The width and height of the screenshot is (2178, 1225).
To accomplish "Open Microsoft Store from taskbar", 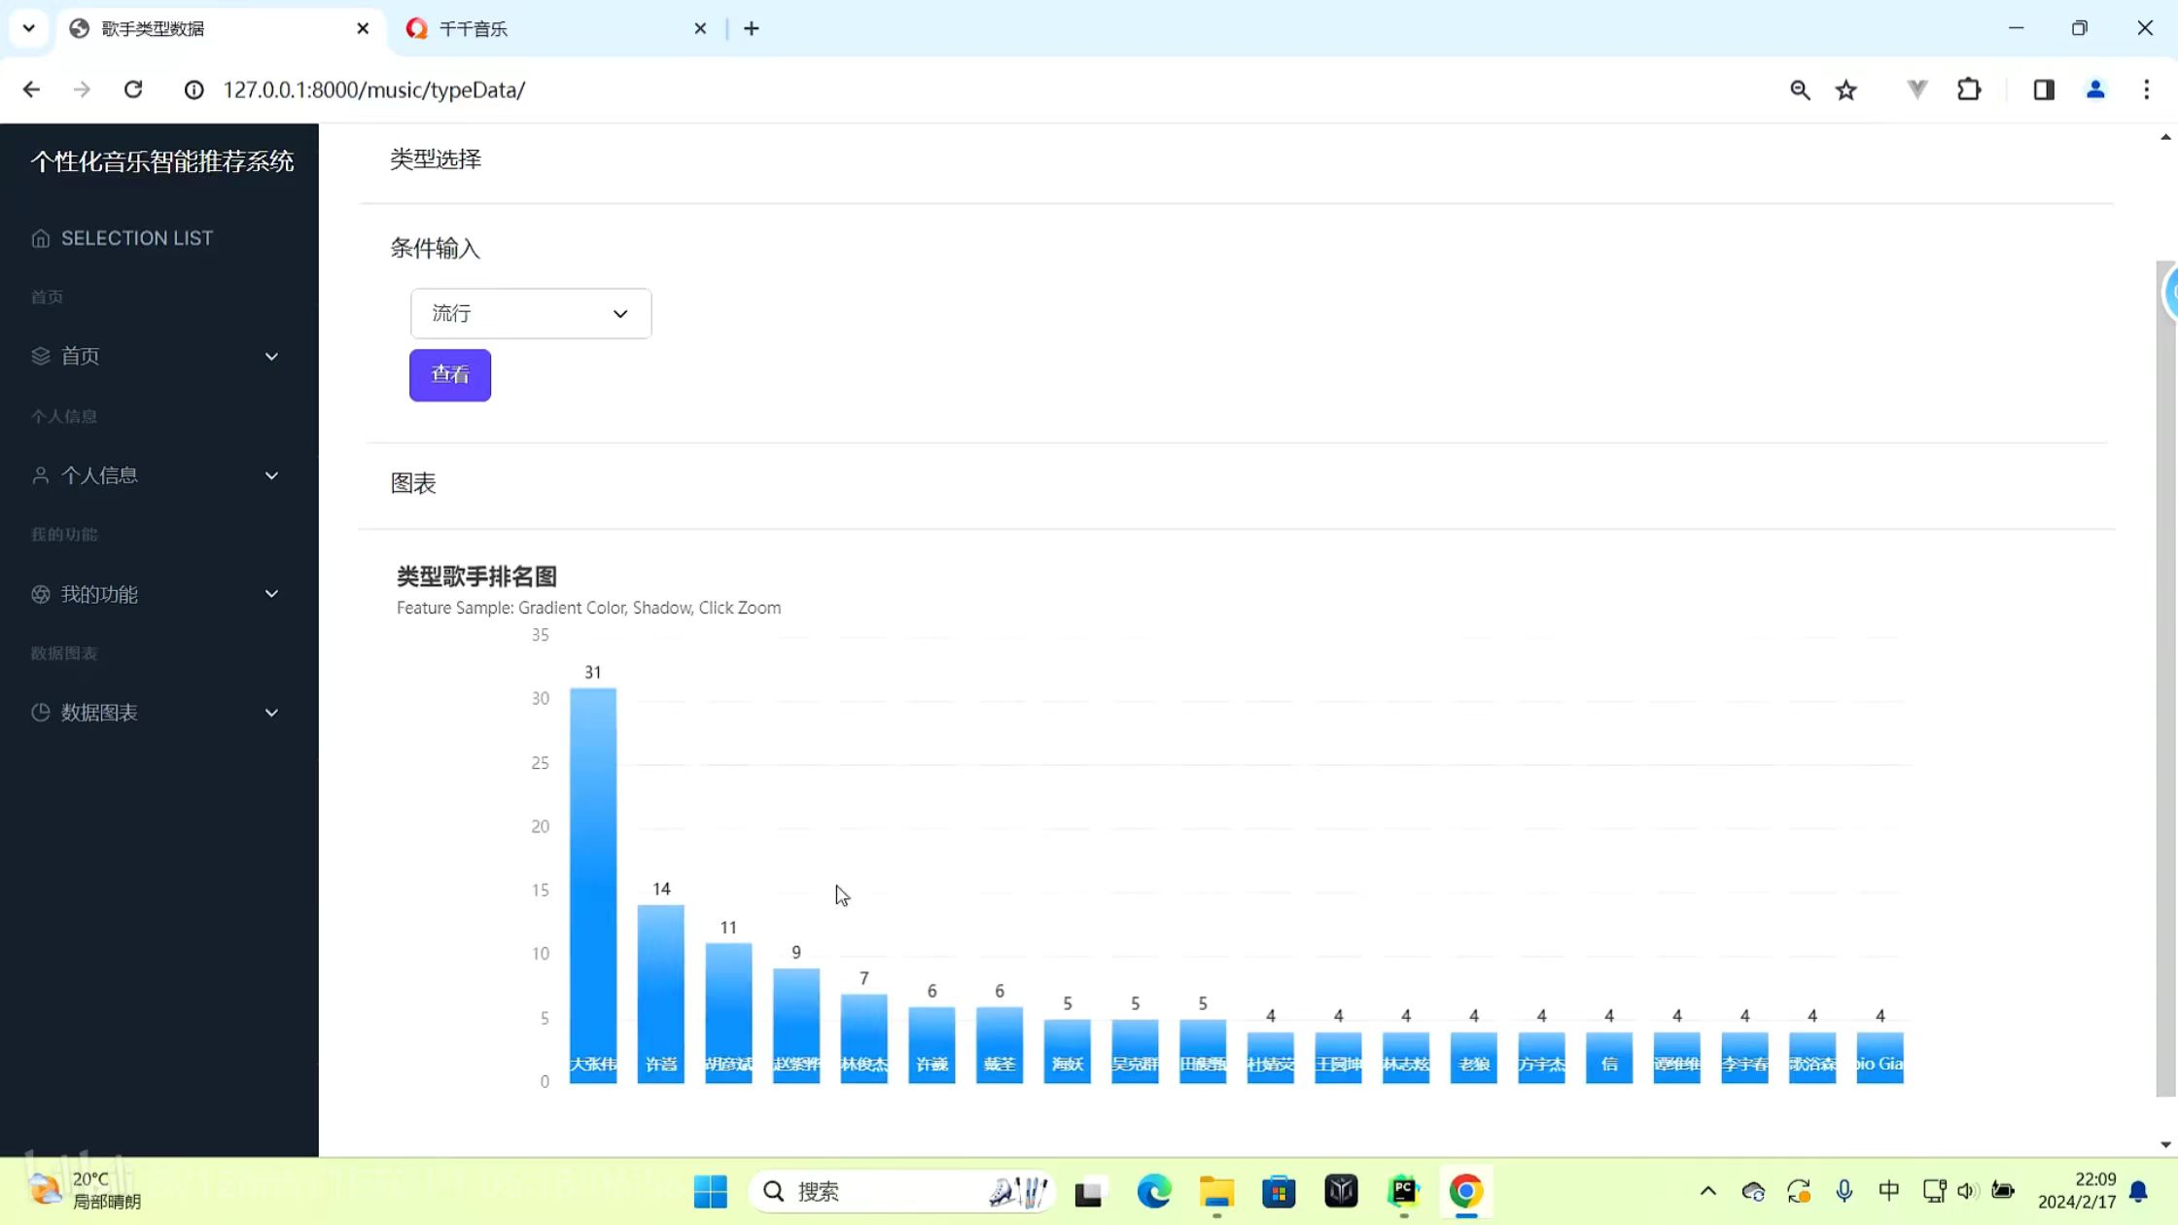I will (1279, 1191).
